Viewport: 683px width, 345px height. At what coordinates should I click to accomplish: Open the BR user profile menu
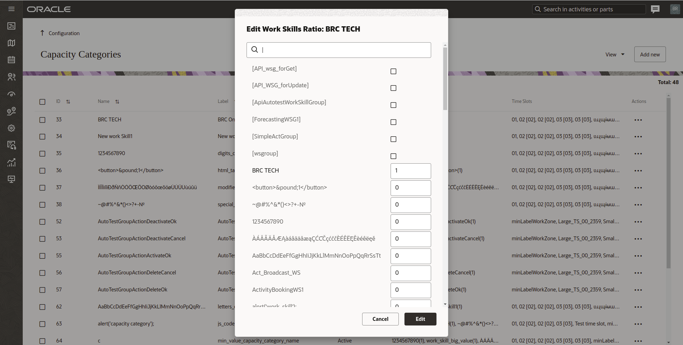click(x=675, y=9)
